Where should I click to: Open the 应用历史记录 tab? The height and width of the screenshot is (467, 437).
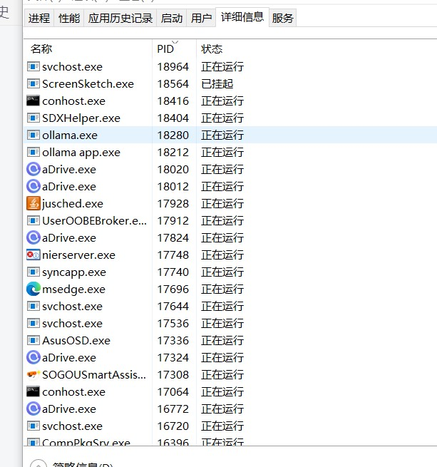point(120,18)
